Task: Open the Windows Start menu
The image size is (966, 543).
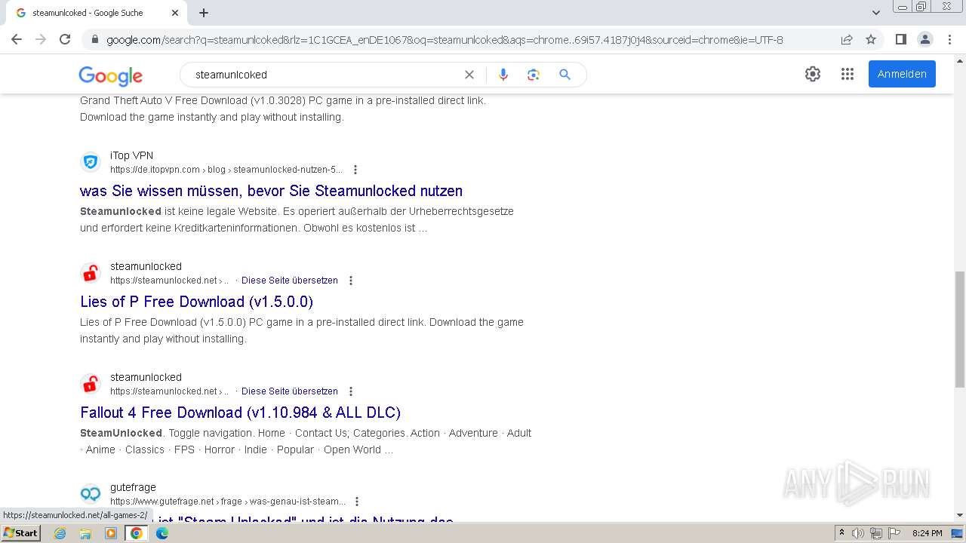Action: pyautogui.click(x=21, y=533)
